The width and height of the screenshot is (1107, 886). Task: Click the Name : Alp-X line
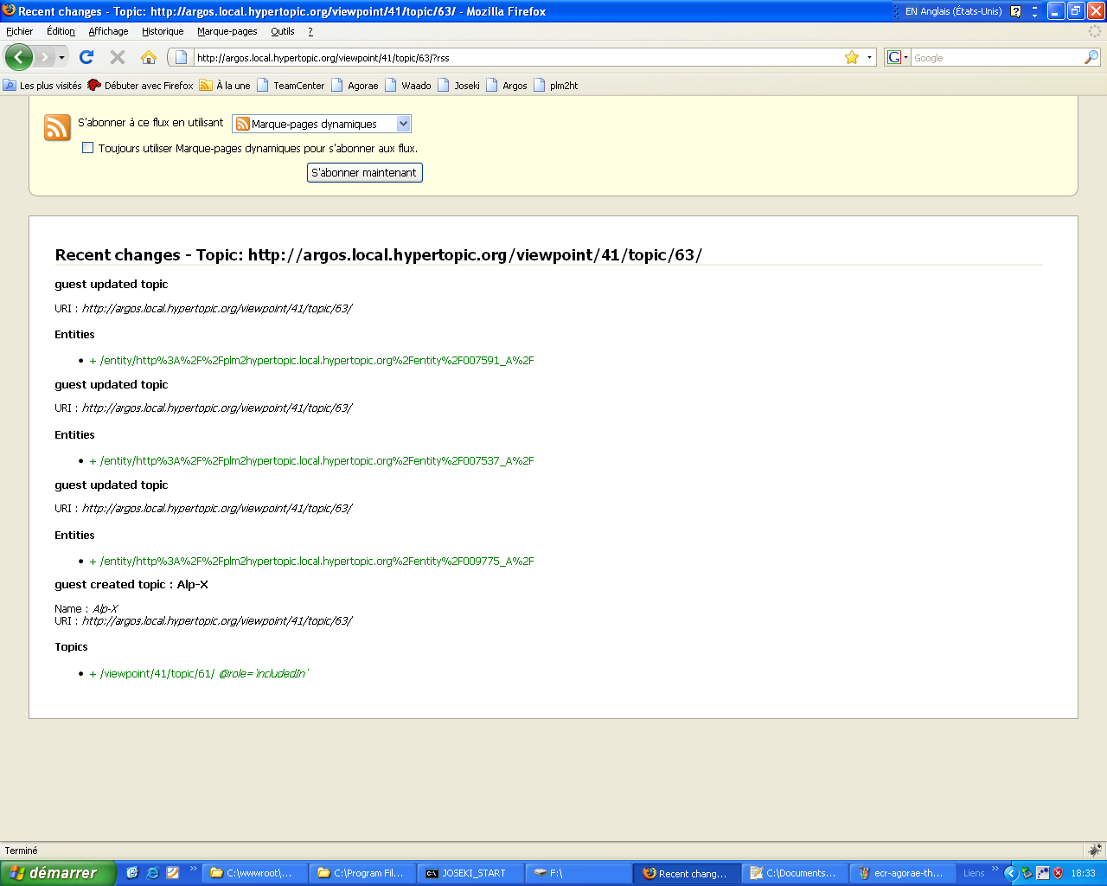(86, 609)
